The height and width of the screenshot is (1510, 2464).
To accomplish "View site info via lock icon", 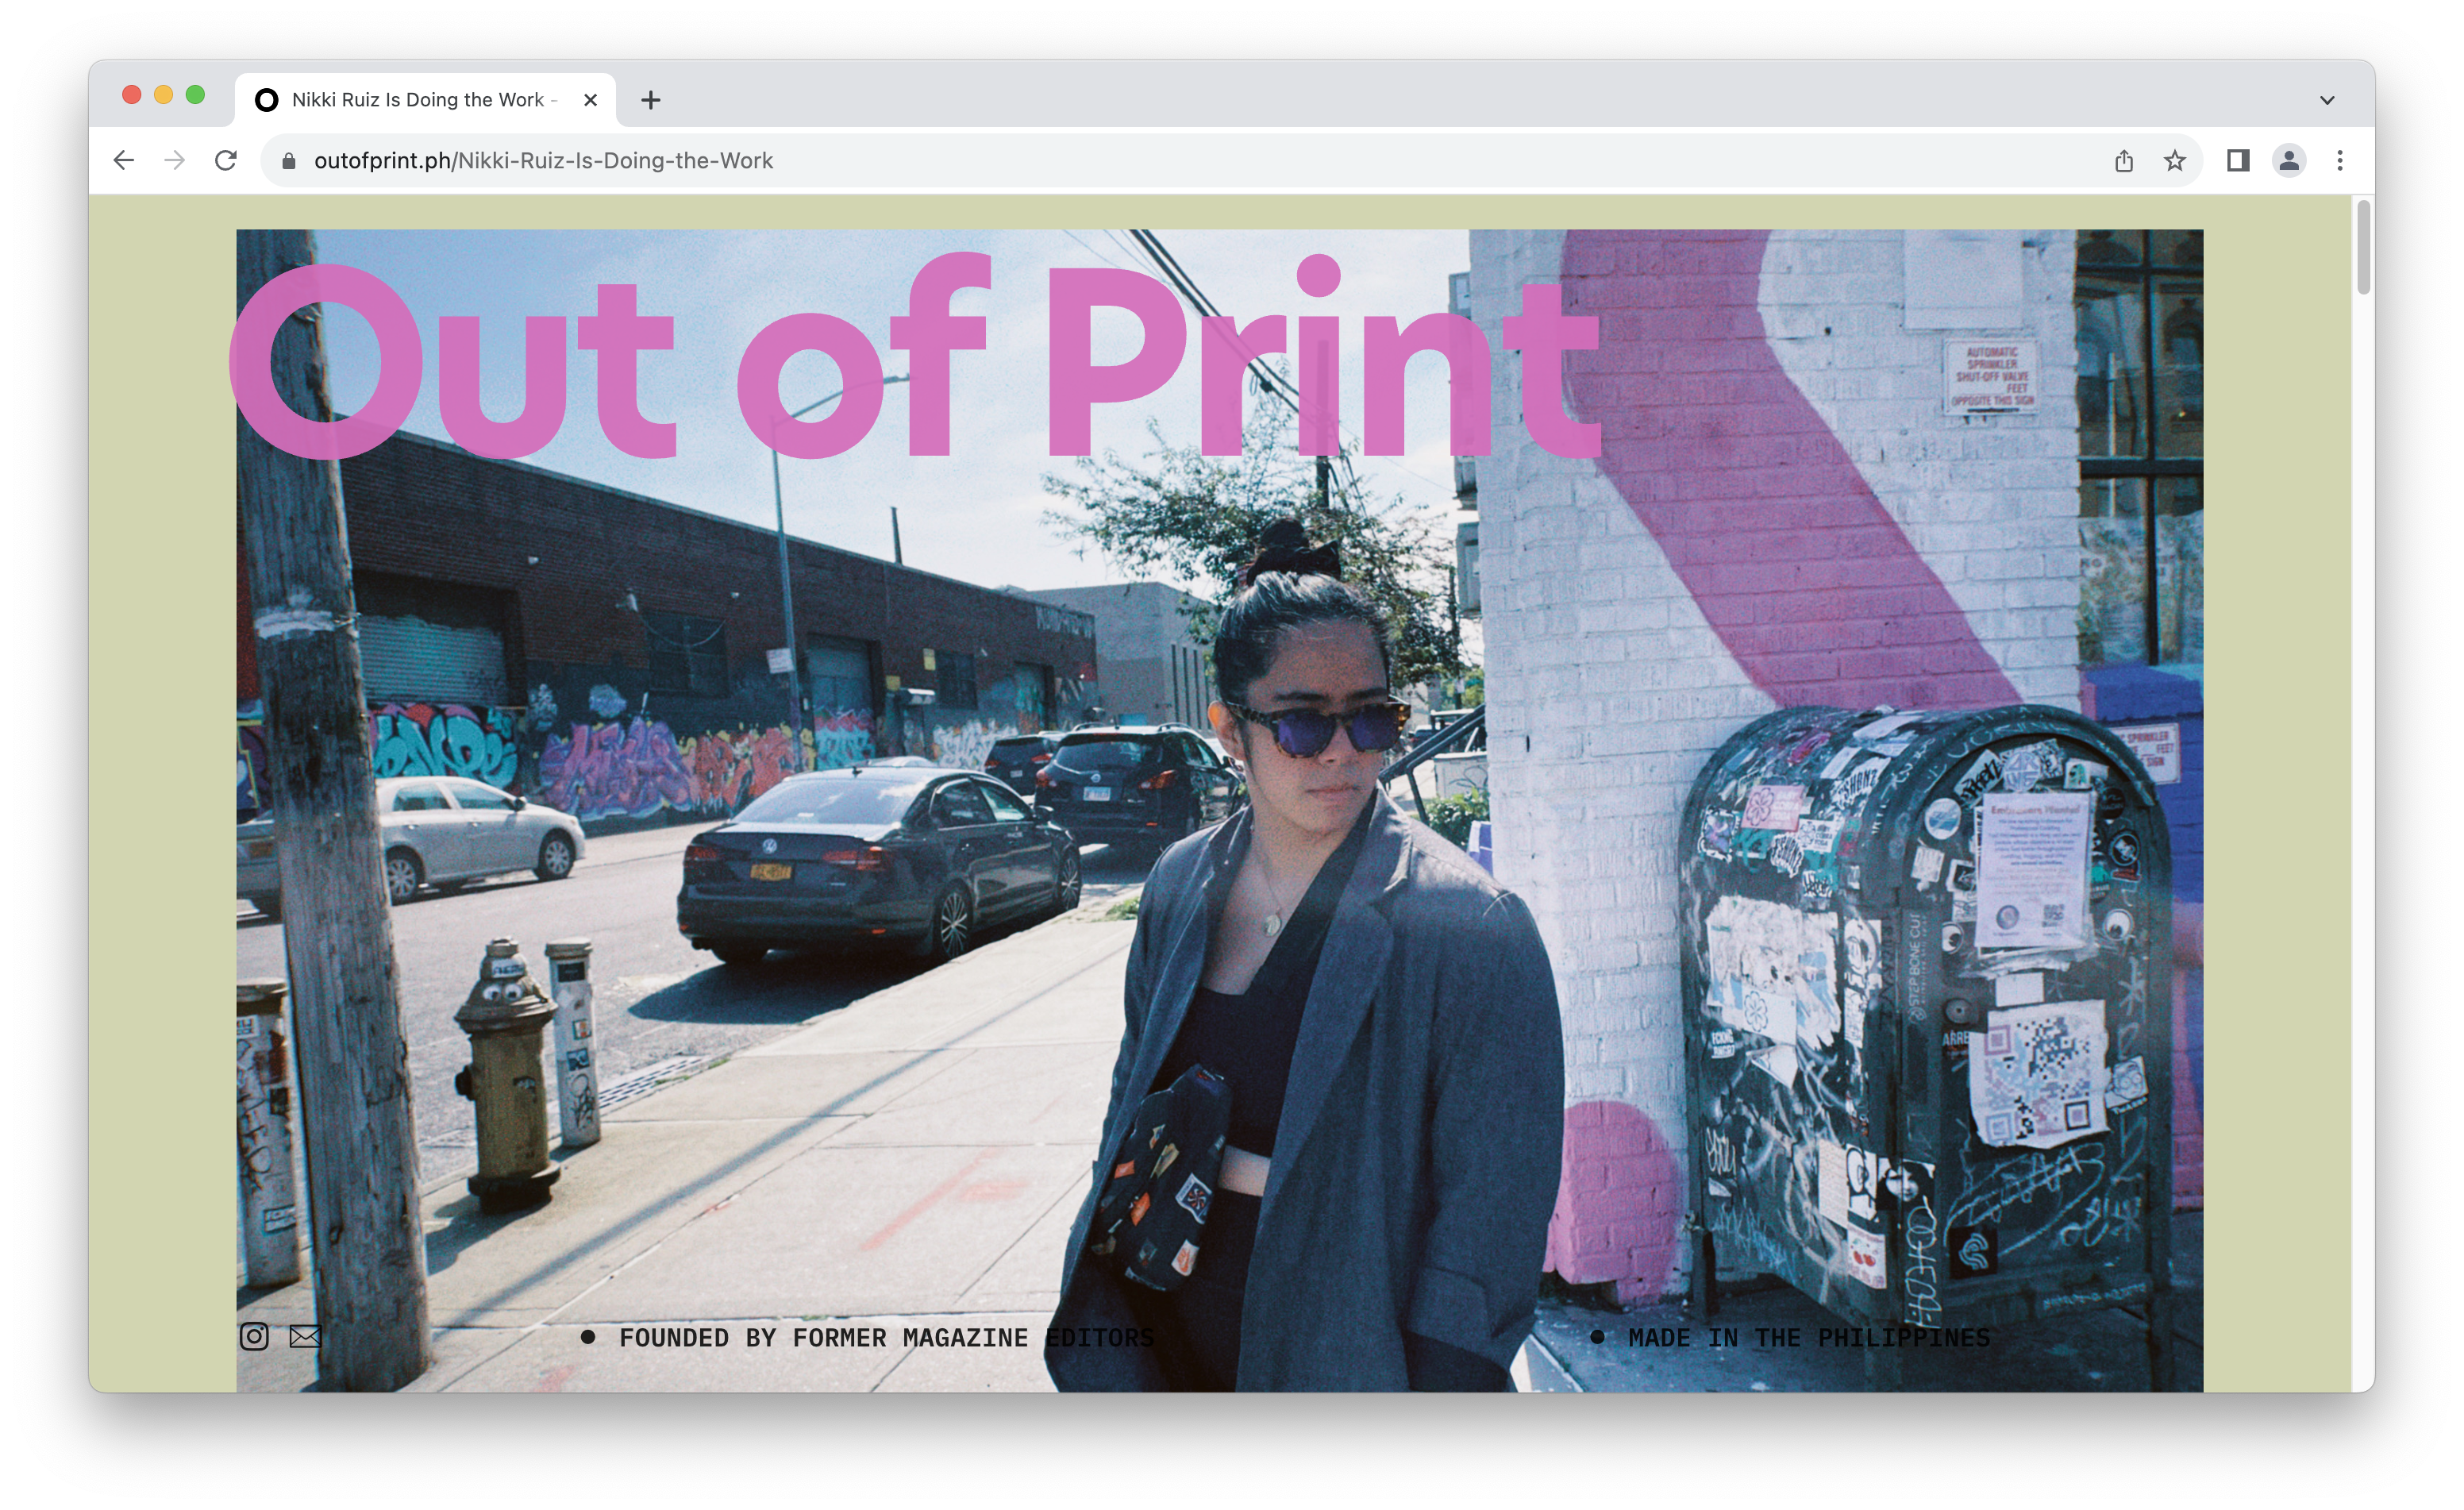I will [x=289, y=161].
